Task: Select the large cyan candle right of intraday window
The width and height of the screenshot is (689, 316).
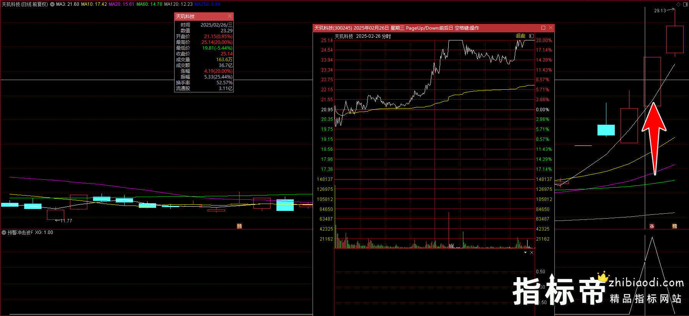Action: pyautogui.click(x=606, y=130)
